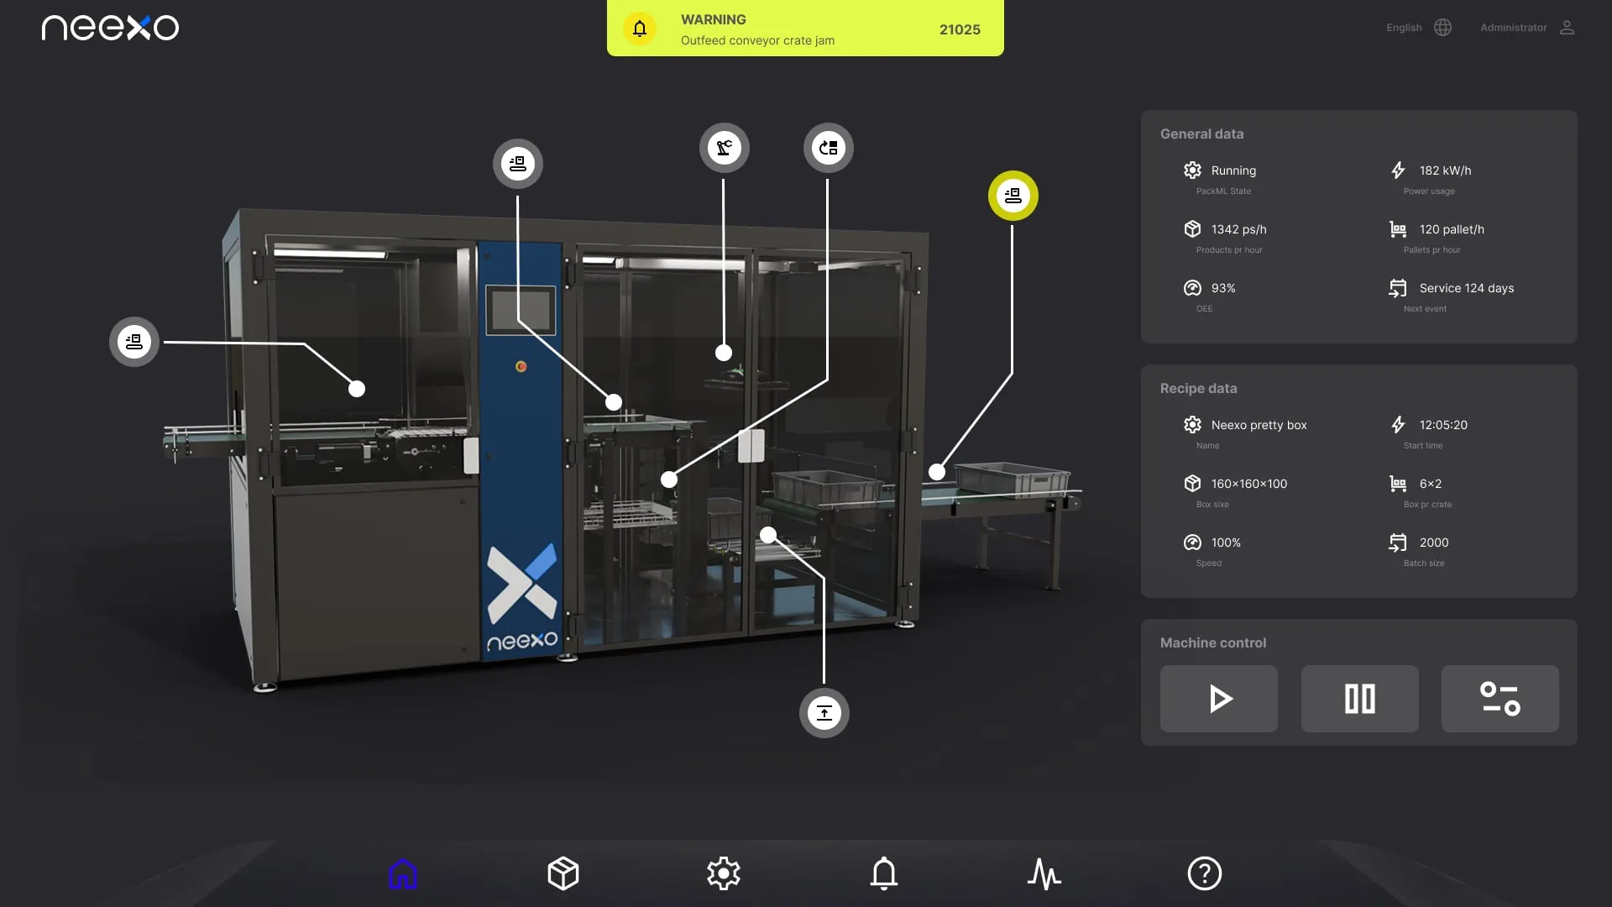Click the English language label
The width and height of the screenshot is (1612, 907).
point(1404,28)
